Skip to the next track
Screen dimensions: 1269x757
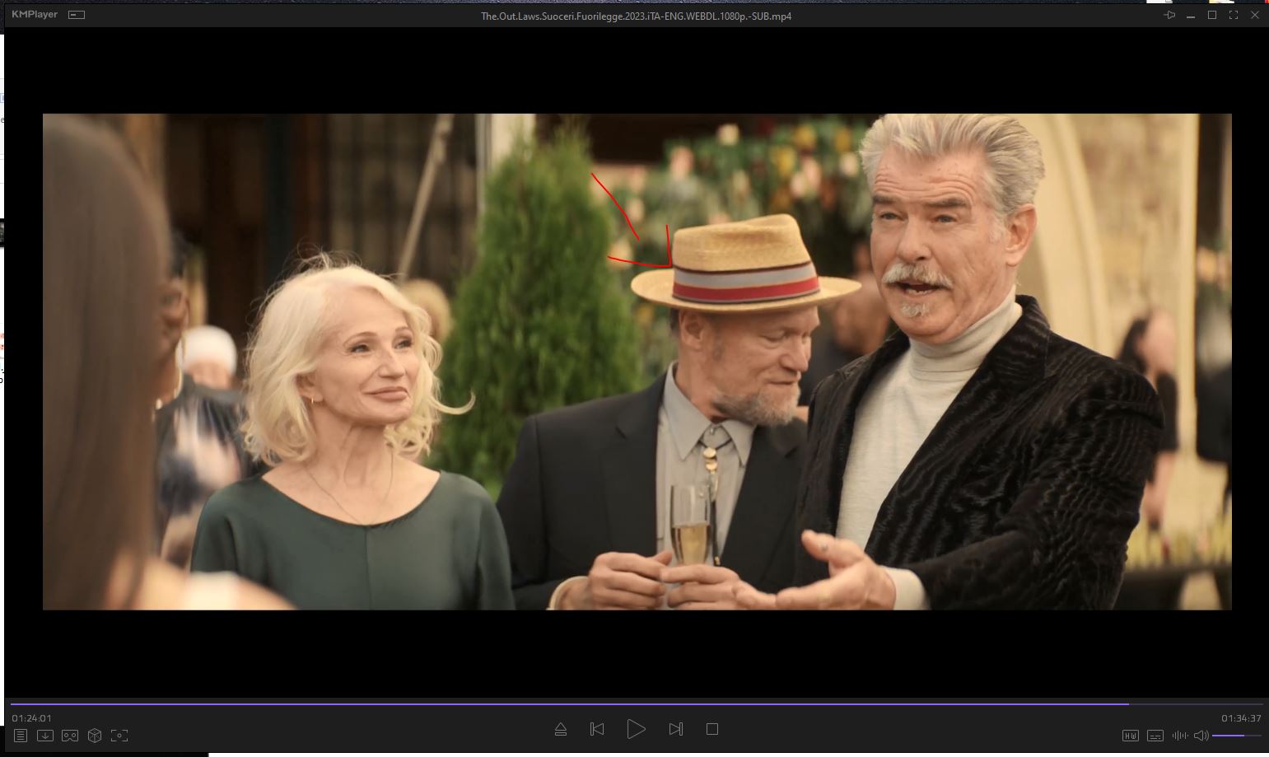point(675,729)
